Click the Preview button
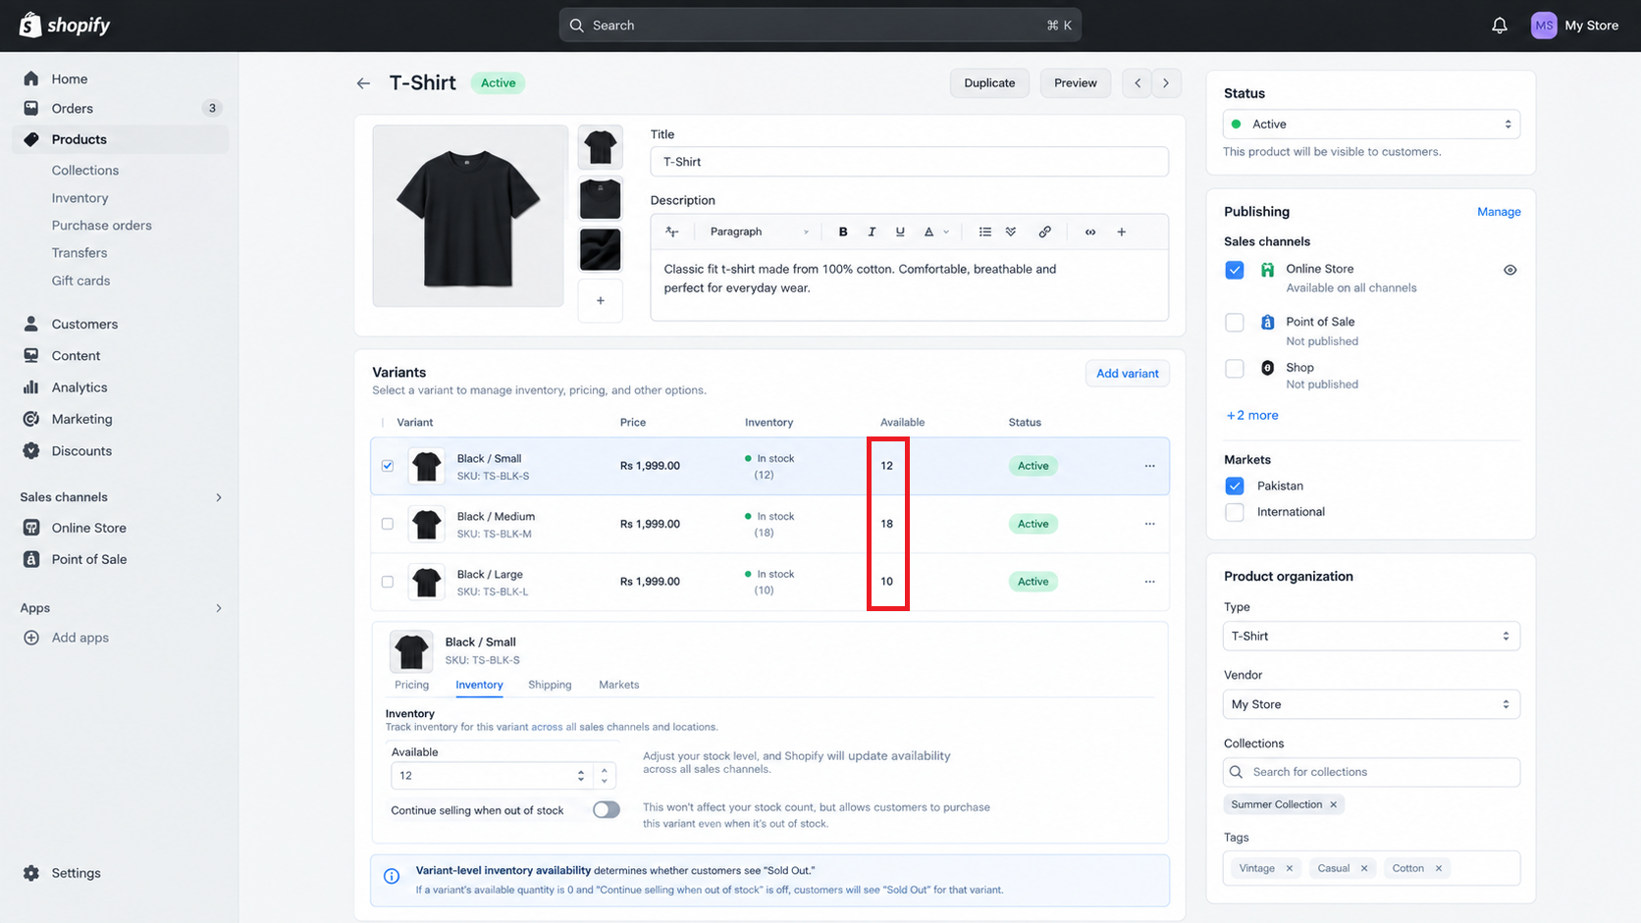The image size is (1641, 923). click(x=1075, y=83)
